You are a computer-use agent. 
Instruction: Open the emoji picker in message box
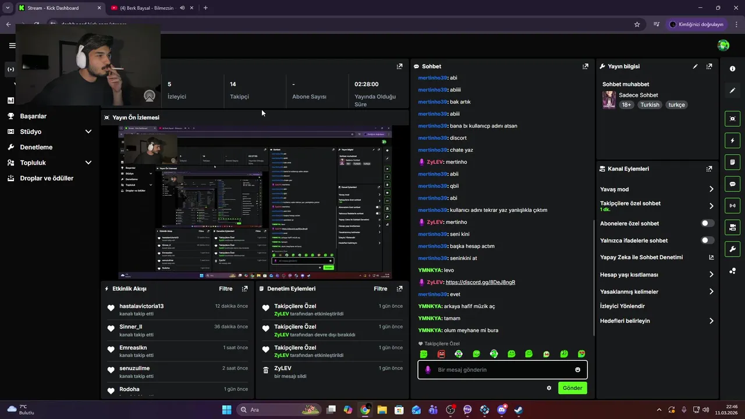577,370
